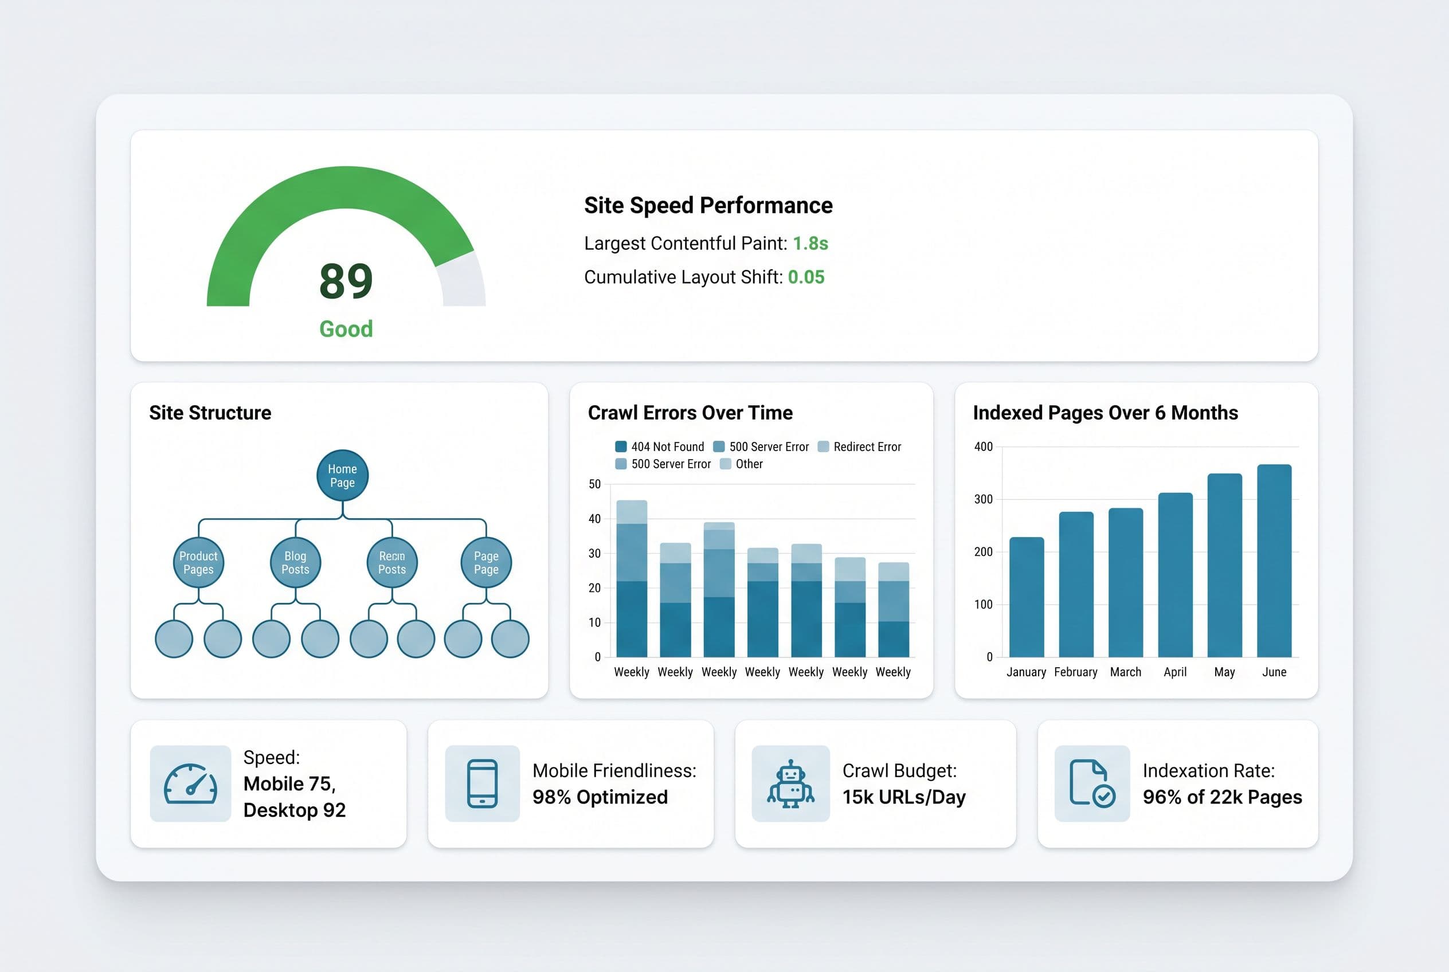Click the Crawl Errors Over Time title

690,413
